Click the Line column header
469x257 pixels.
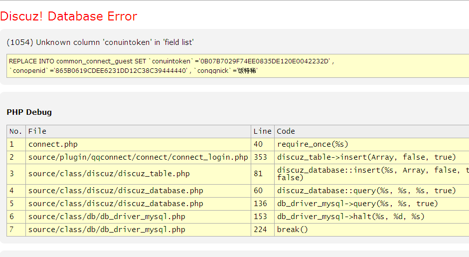point(262,131)
